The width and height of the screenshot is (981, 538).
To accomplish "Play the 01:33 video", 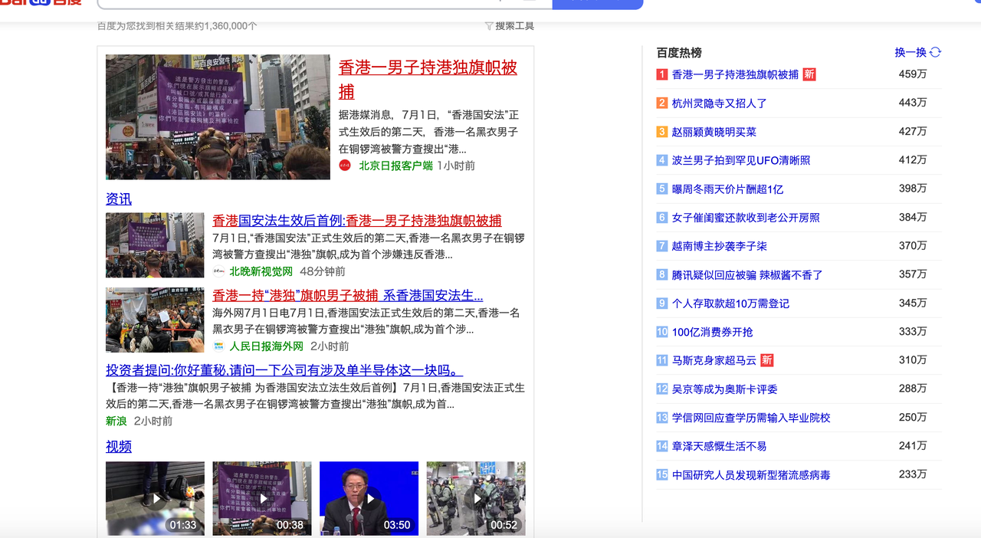I will click(155, 498).
